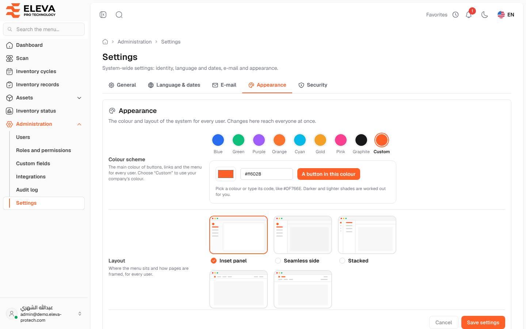Open the Security tab

[x=313, y=85]
